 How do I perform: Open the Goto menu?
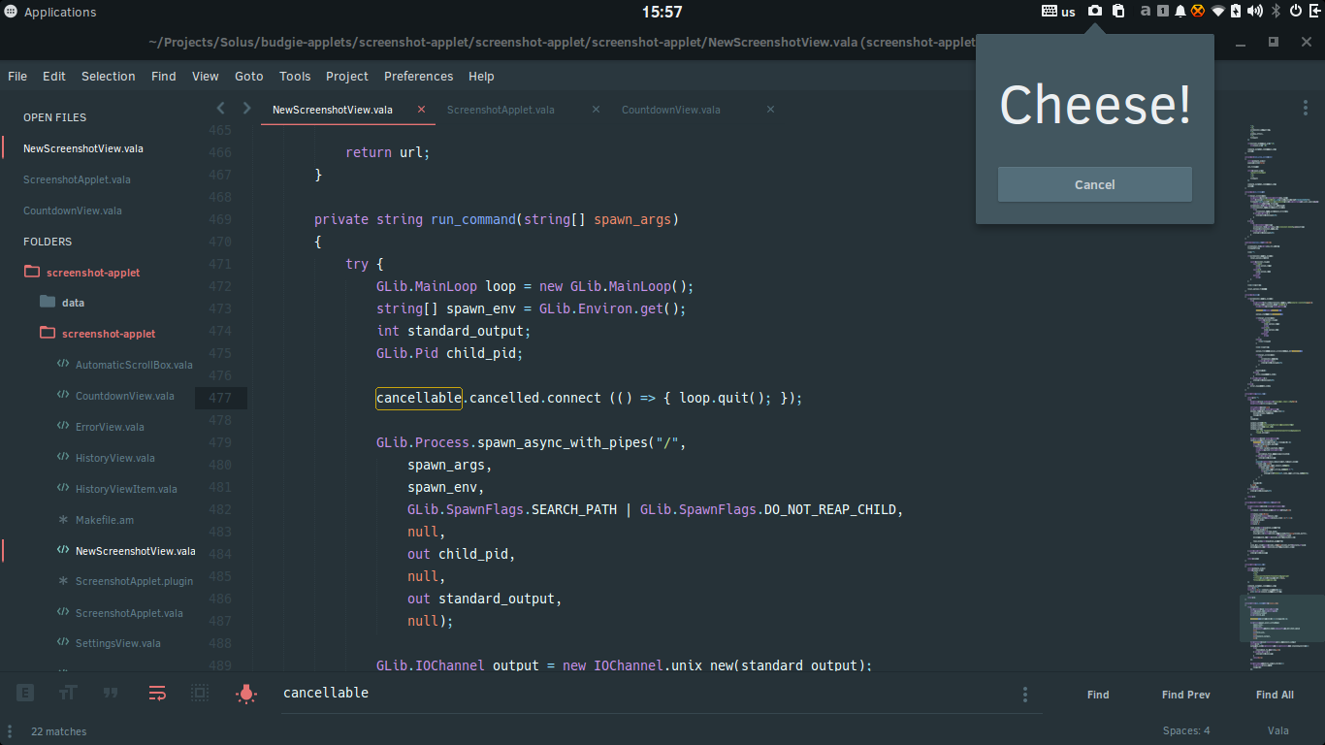[248, 76]
